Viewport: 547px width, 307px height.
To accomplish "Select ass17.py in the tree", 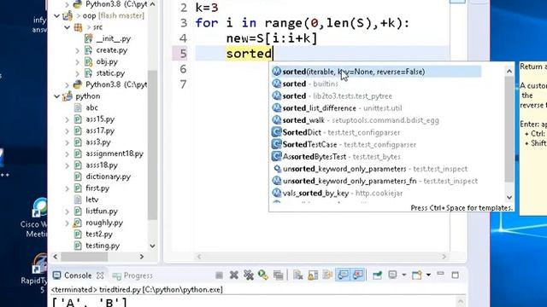I will (x=100, y=130).
